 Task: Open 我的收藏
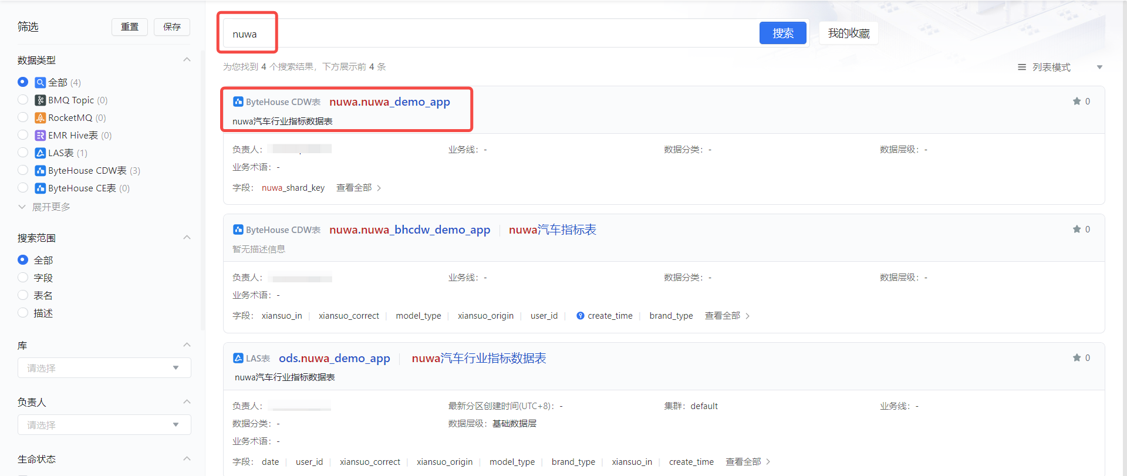849,33
